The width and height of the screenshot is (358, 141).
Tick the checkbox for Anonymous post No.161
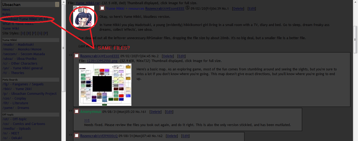77,111
